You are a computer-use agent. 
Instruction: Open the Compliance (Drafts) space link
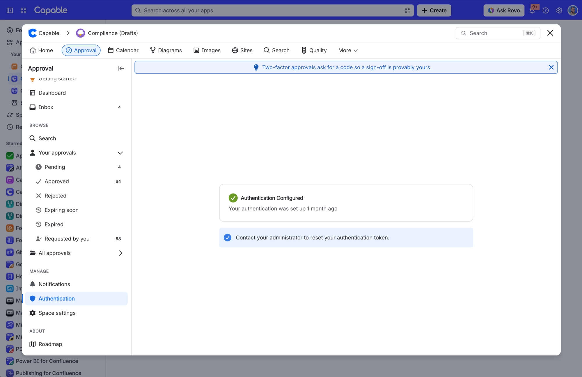point(107,33)
